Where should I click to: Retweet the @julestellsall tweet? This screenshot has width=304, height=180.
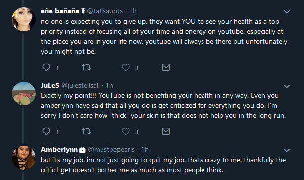pos(86,131)
